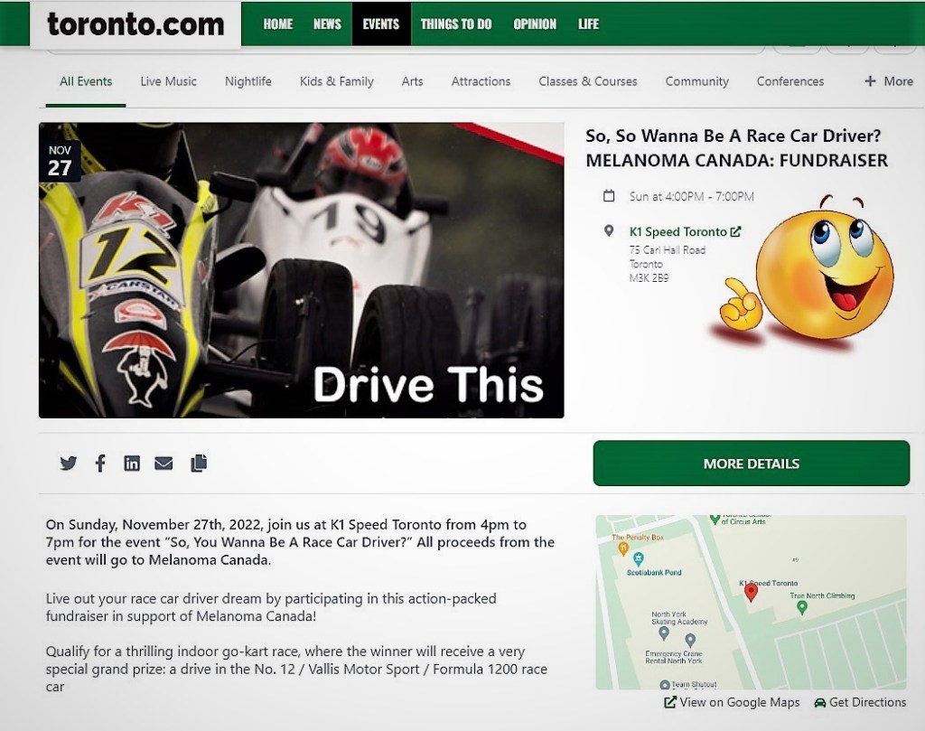Click View on Google Maps link
925x731 pixels.
pyautogui.click(x=732, y=702)
